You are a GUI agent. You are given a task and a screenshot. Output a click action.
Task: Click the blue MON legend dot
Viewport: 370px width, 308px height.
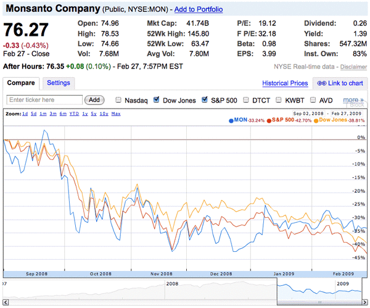pos(231,121)
